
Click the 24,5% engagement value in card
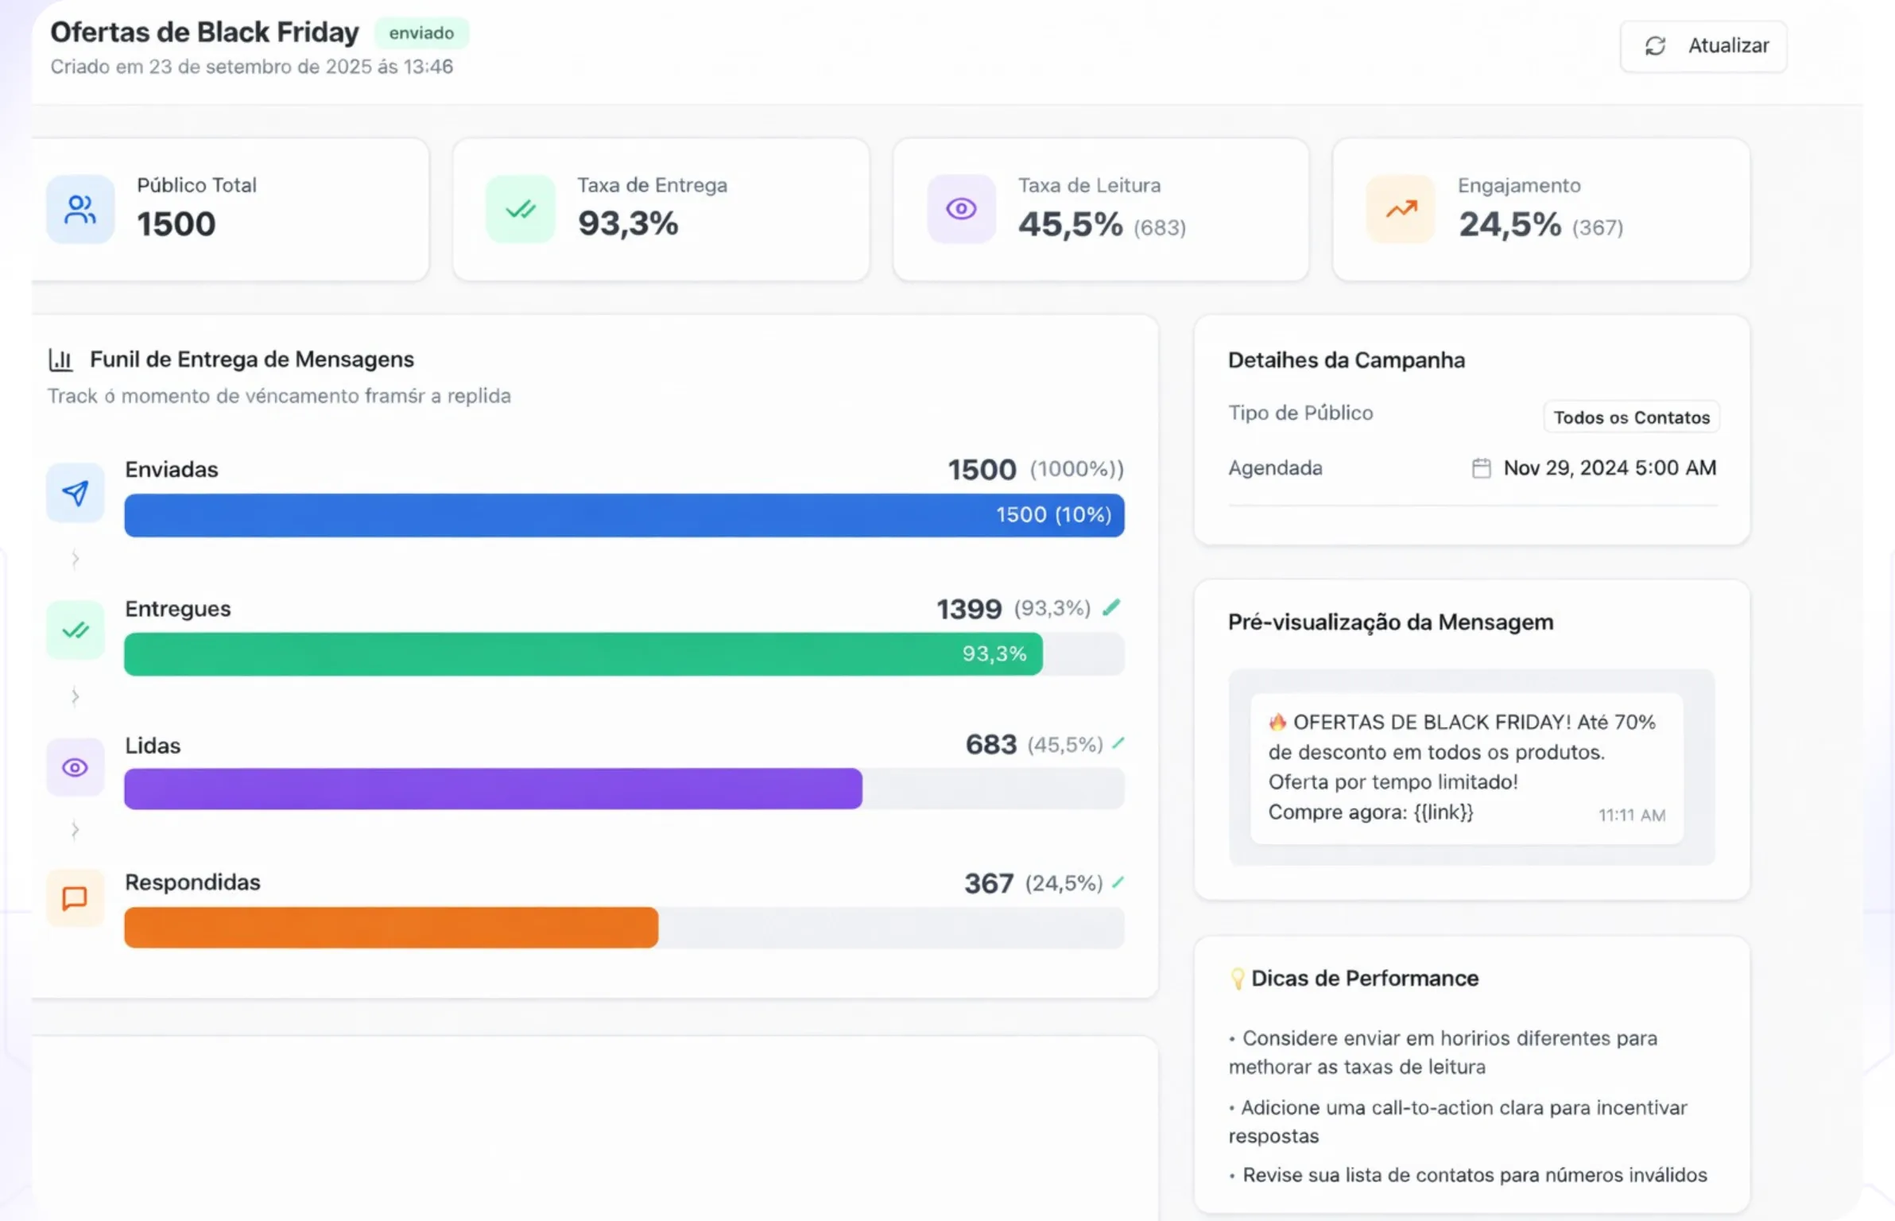click(x=1509, y=224)
